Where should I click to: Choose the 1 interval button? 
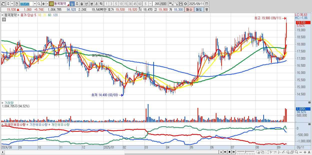click(106, 4)
